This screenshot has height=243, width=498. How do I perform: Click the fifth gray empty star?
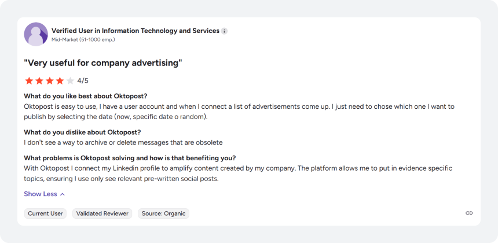[70, 81]
